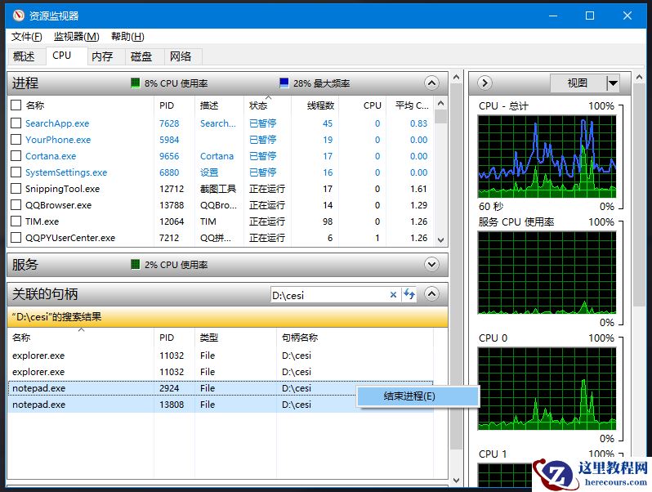Open the 监视器(M) menu
This screenshot has height=492, width=652.
click(x=77, y=37)
